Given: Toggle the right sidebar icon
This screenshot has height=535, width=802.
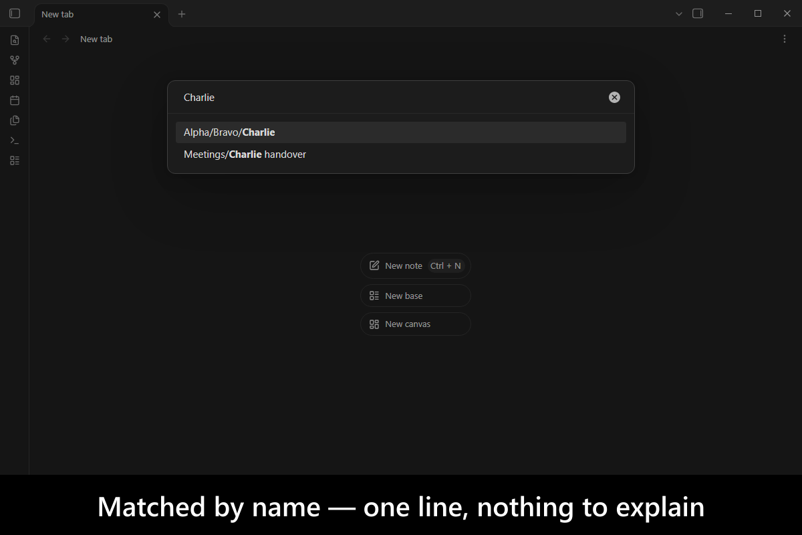Looking at the screenshot, I should click(698, 13).
